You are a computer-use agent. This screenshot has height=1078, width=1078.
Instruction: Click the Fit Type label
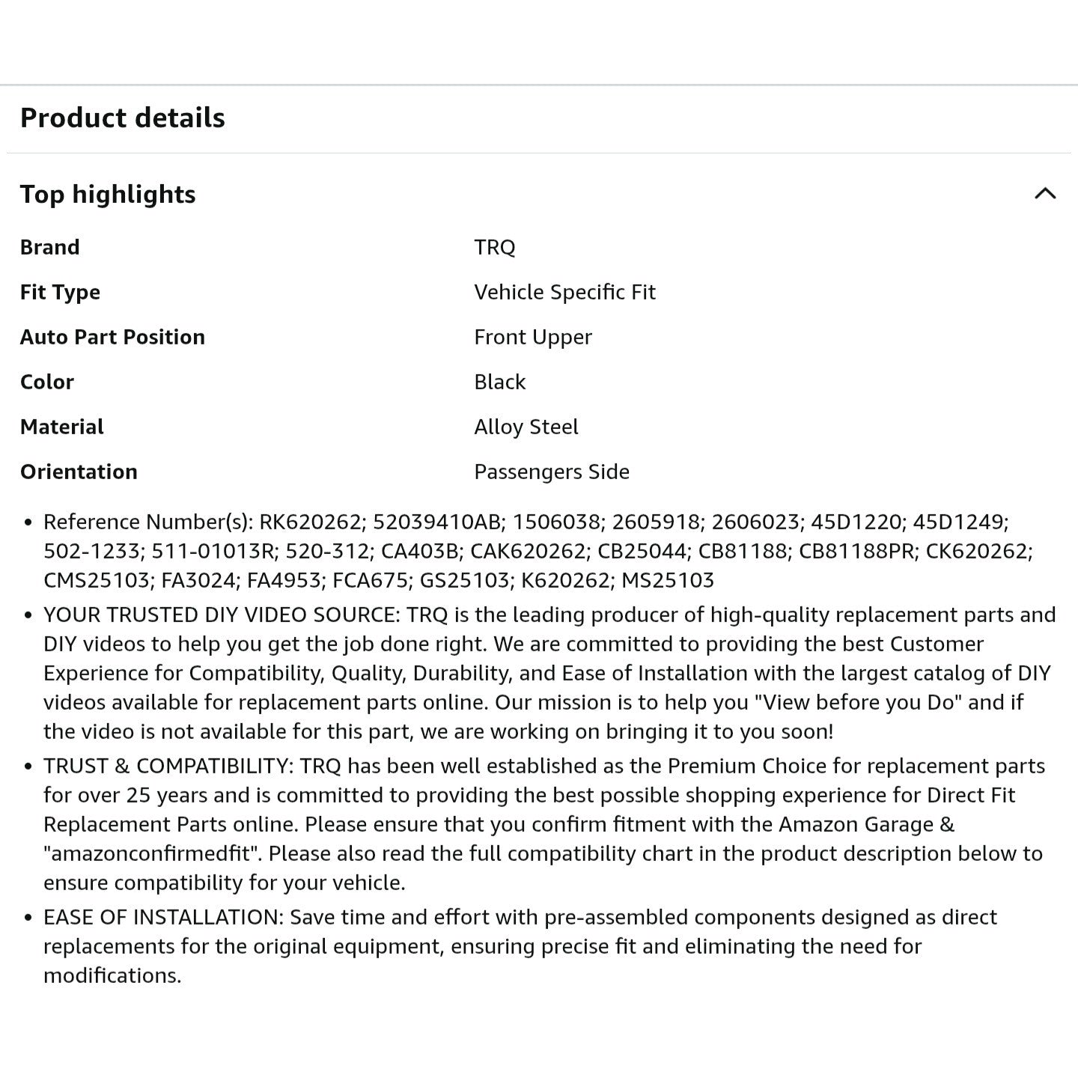tap(60, 292)
